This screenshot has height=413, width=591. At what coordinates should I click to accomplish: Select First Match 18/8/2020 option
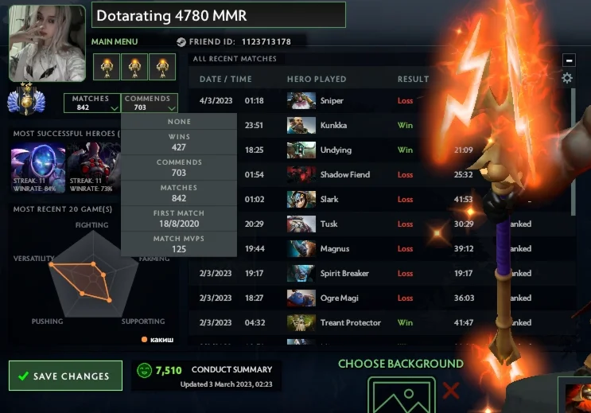pyautogui.click(x=179, y=219)
